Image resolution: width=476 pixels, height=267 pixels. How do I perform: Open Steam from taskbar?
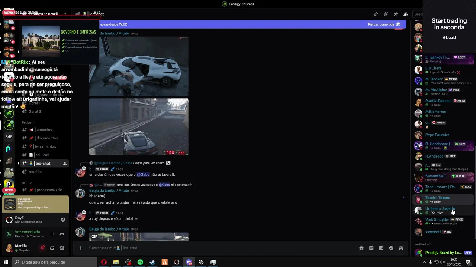tap(152, 262)
